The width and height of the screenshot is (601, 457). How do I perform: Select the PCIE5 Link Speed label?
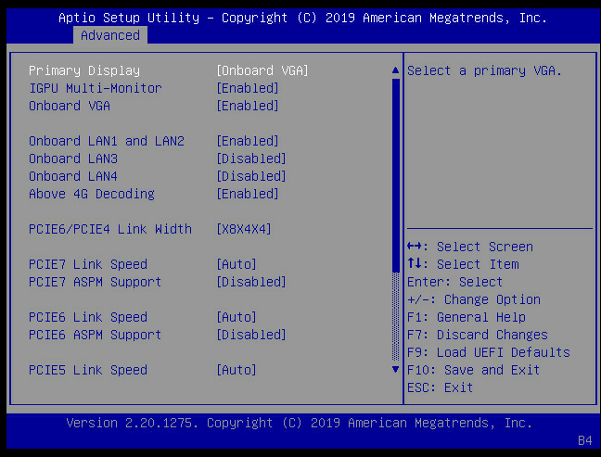pyautogui.click(x=88, y=370)
